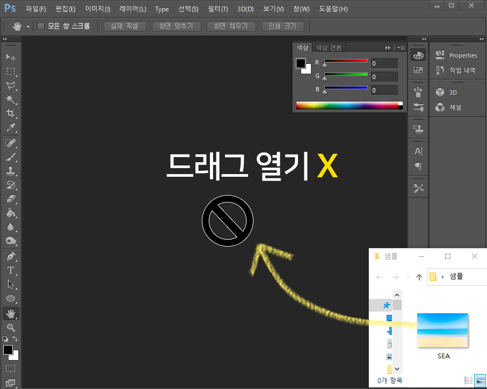
Task: Select the Hand tool in toolbox
Action: [x=11, y=314]
